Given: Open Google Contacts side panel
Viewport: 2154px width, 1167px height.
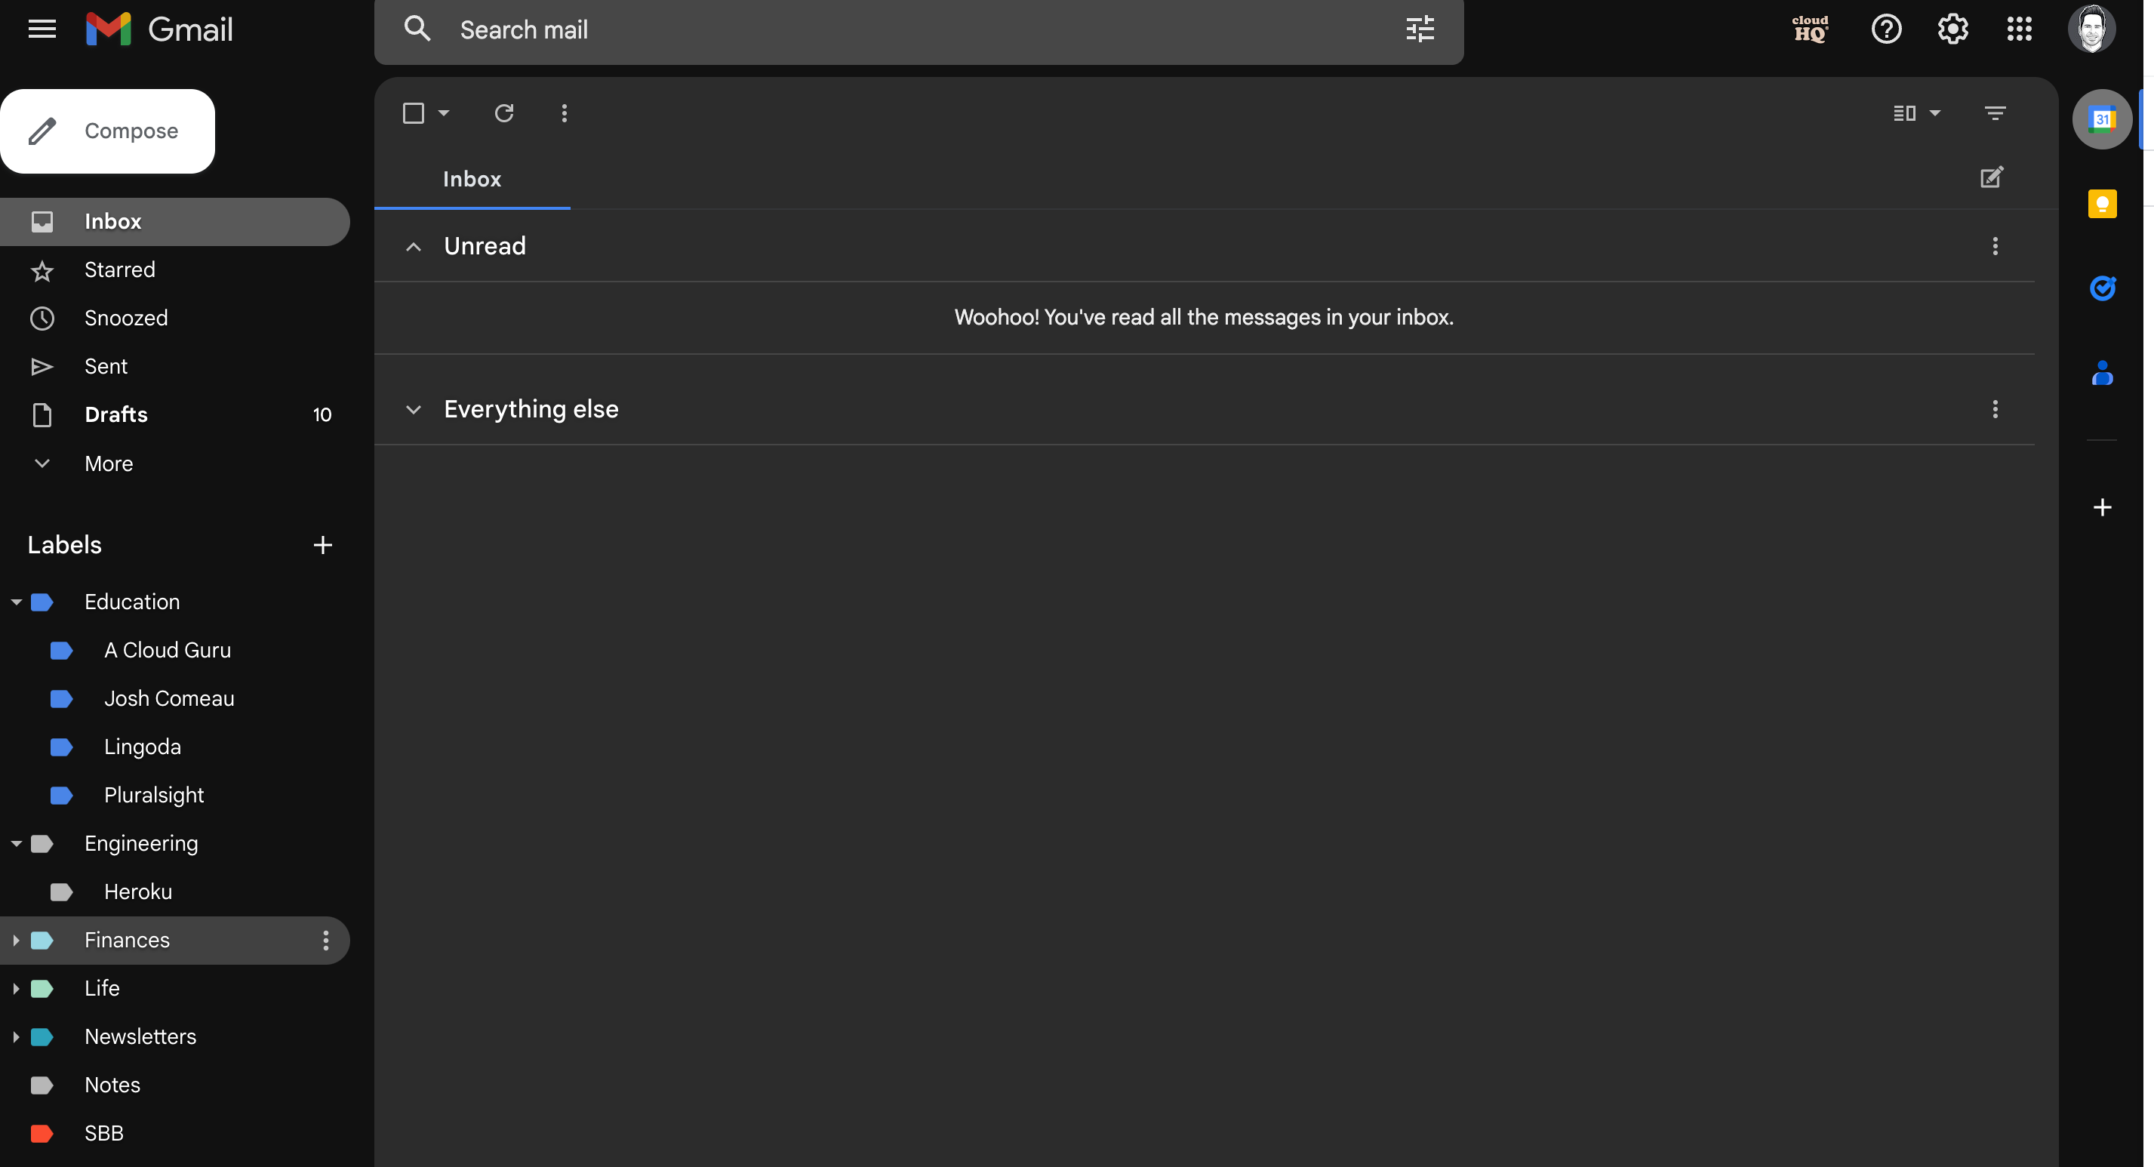Looking at the screenshot, I should (x=2101, y=372).
